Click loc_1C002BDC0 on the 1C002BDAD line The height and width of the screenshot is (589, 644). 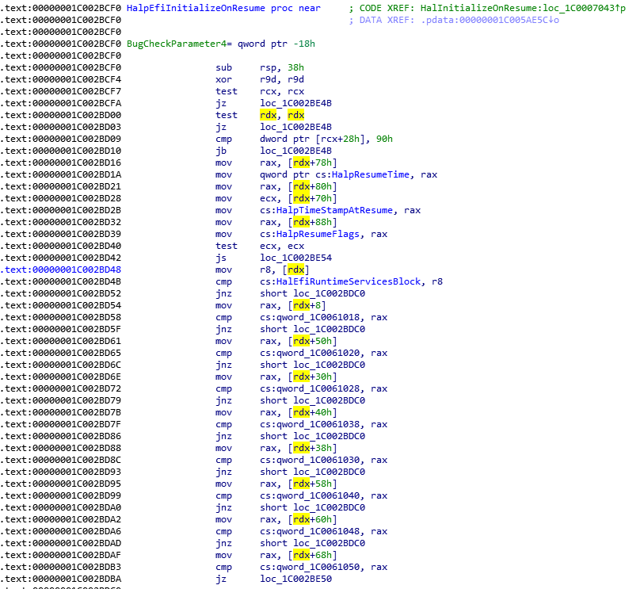(x=329, y=544)
